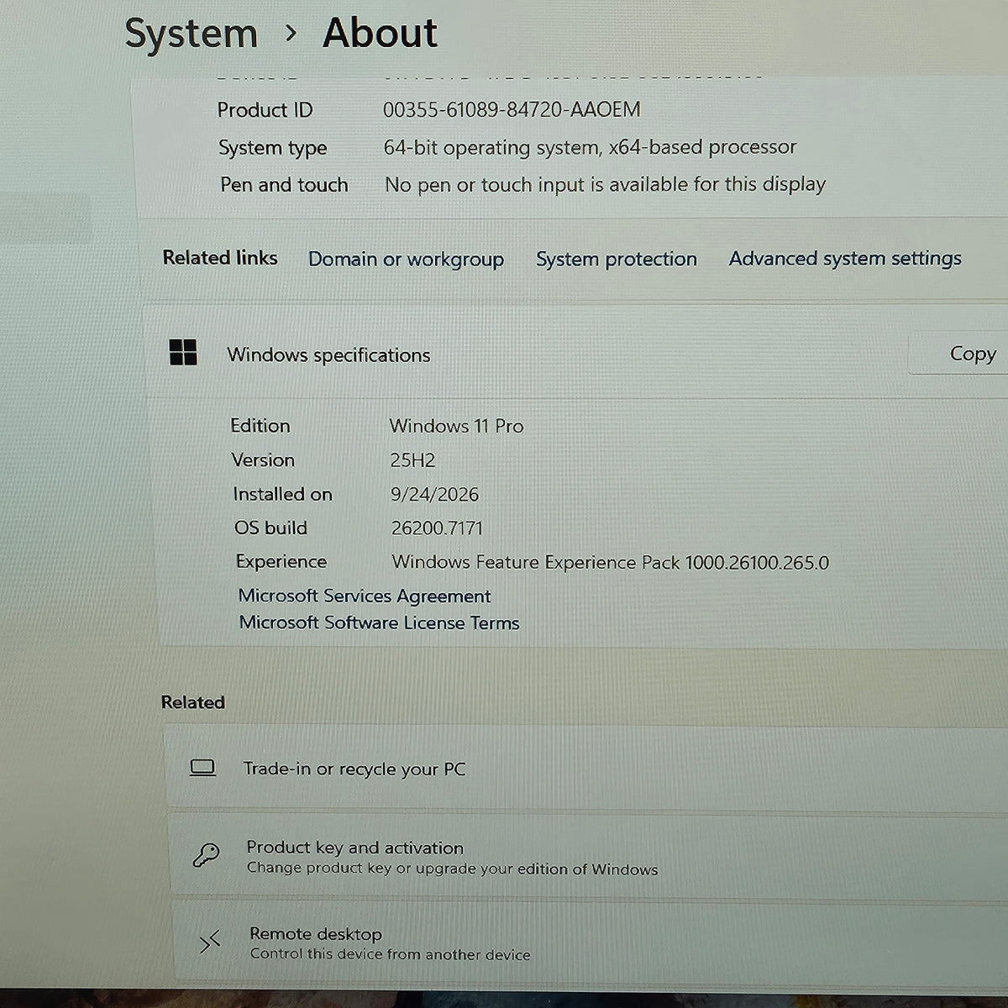Open Domain or workgroup link
Viewport: 1008px width, 1008px height.
click(406, 259)
